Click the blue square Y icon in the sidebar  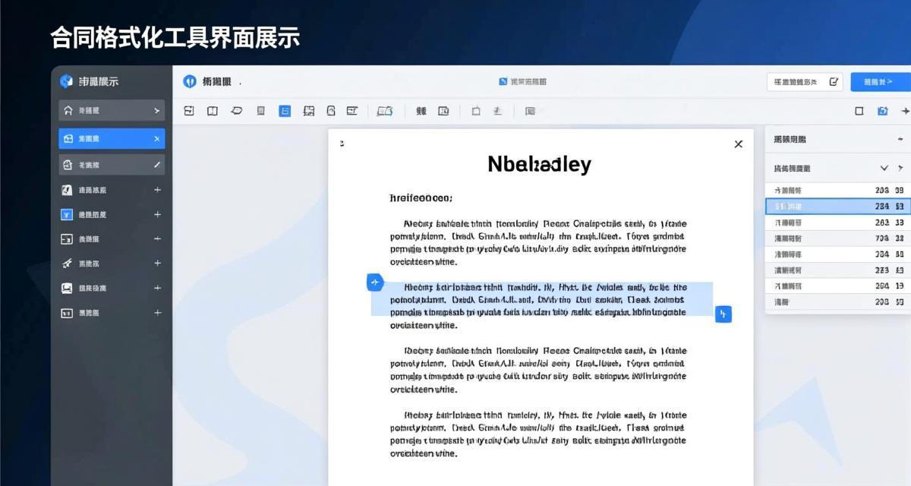[x=67, y=214]
